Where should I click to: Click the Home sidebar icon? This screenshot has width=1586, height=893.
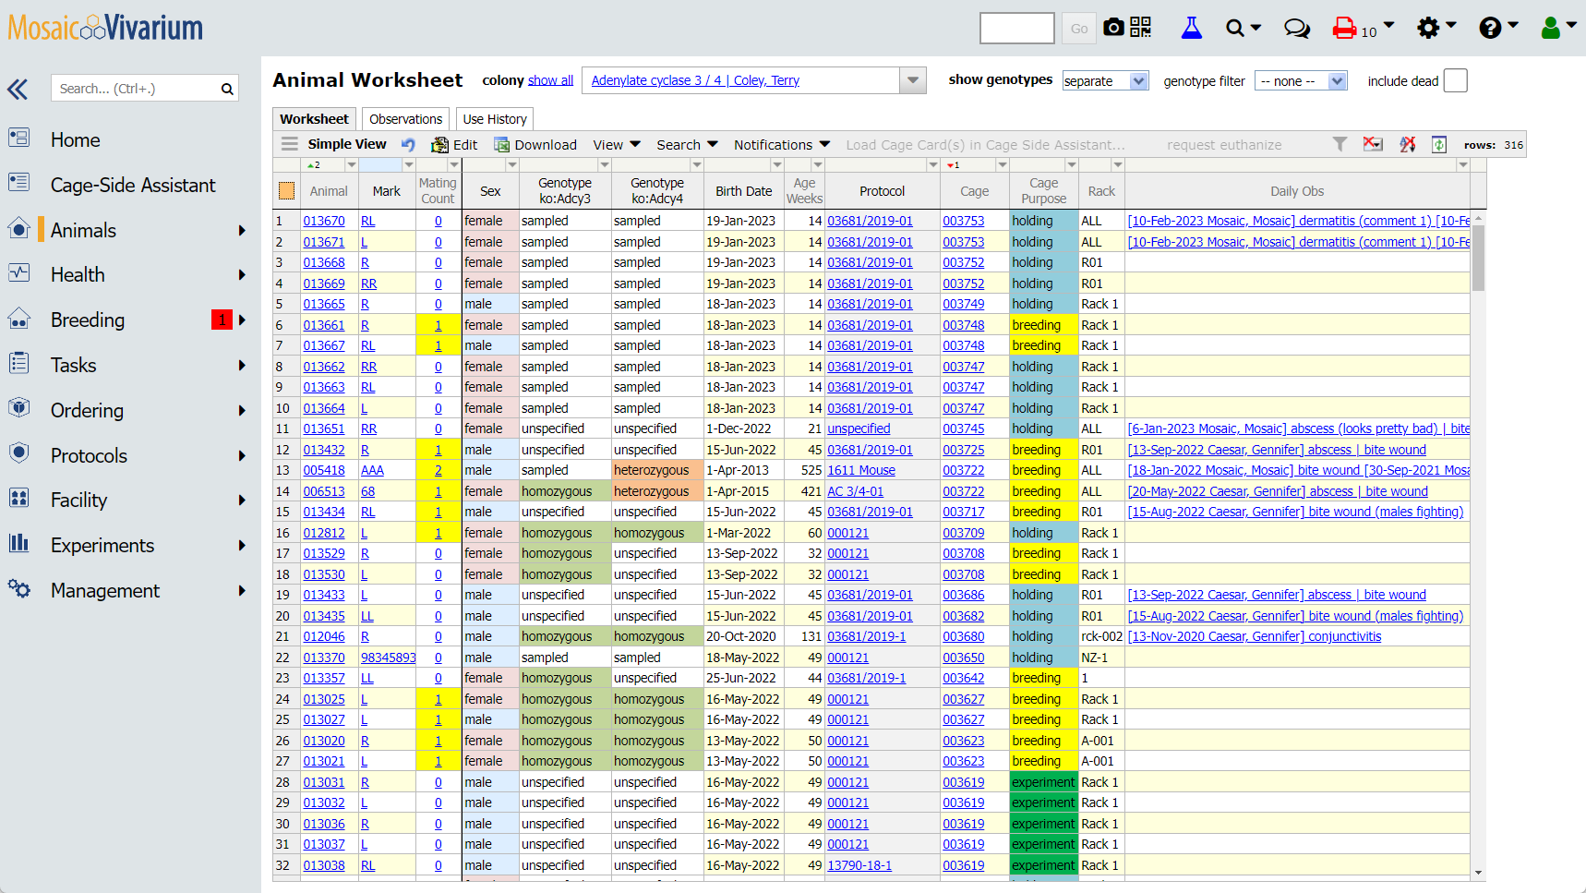[x=18, y=139]
